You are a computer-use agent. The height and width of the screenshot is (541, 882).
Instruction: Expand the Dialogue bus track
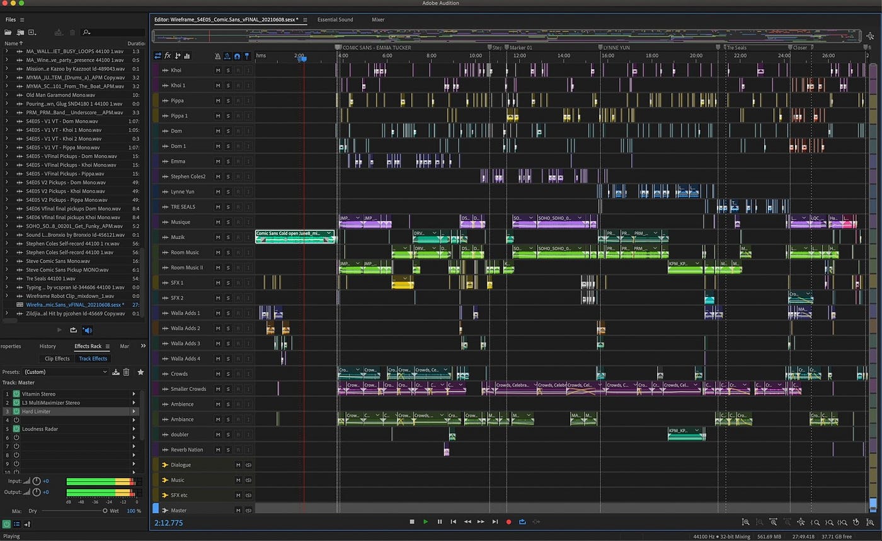[x=165, y=465]
